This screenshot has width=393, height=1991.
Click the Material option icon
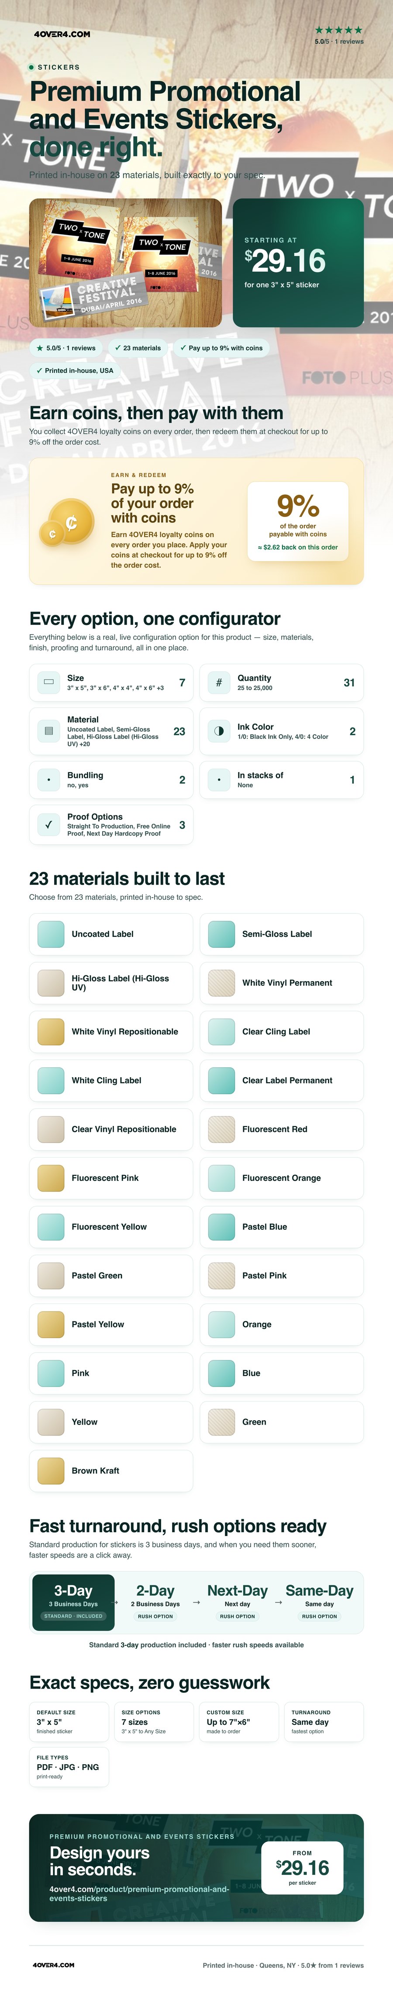point(48,731)
